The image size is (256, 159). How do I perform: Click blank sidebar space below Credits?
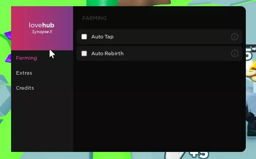click(x=42, y=122)
